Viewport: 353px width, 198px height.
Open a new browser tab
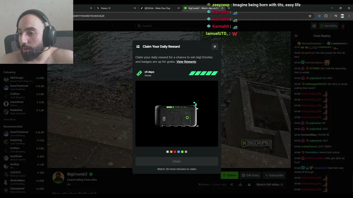[229, 8]
